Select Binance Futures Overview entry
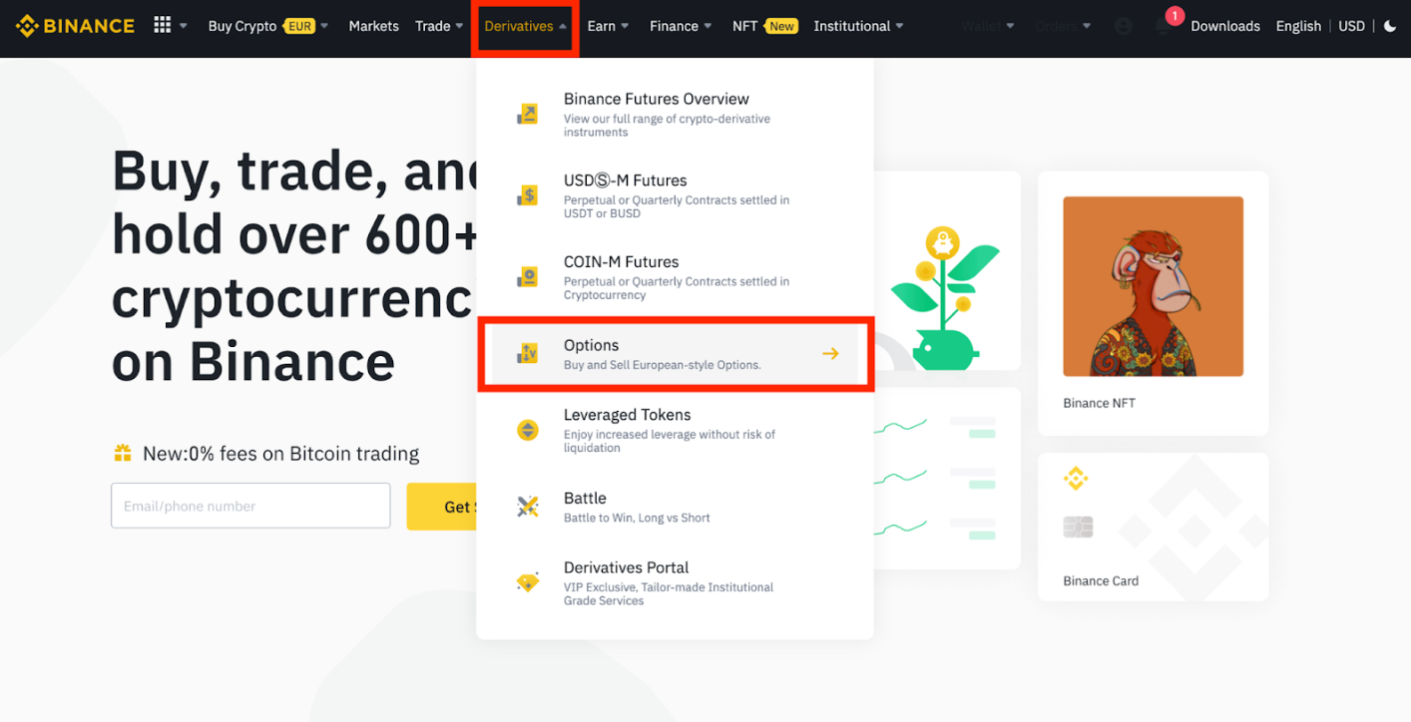The width and height of the screenshot is (1411, 722). pyautogui.click(x=675, y=115)
